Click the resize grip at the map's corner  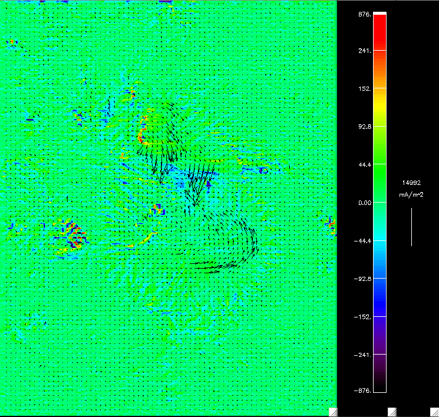tap(333, 412)
